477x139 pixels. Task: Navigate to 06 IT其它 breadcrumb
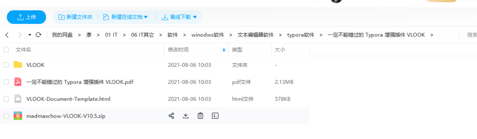[142, 35]
